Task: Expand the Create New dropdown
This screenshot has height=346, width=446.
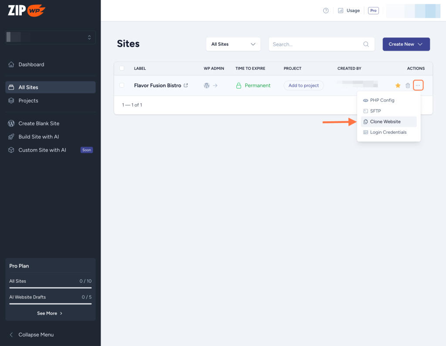Action: pyautogui.click(x=406, y=44)
